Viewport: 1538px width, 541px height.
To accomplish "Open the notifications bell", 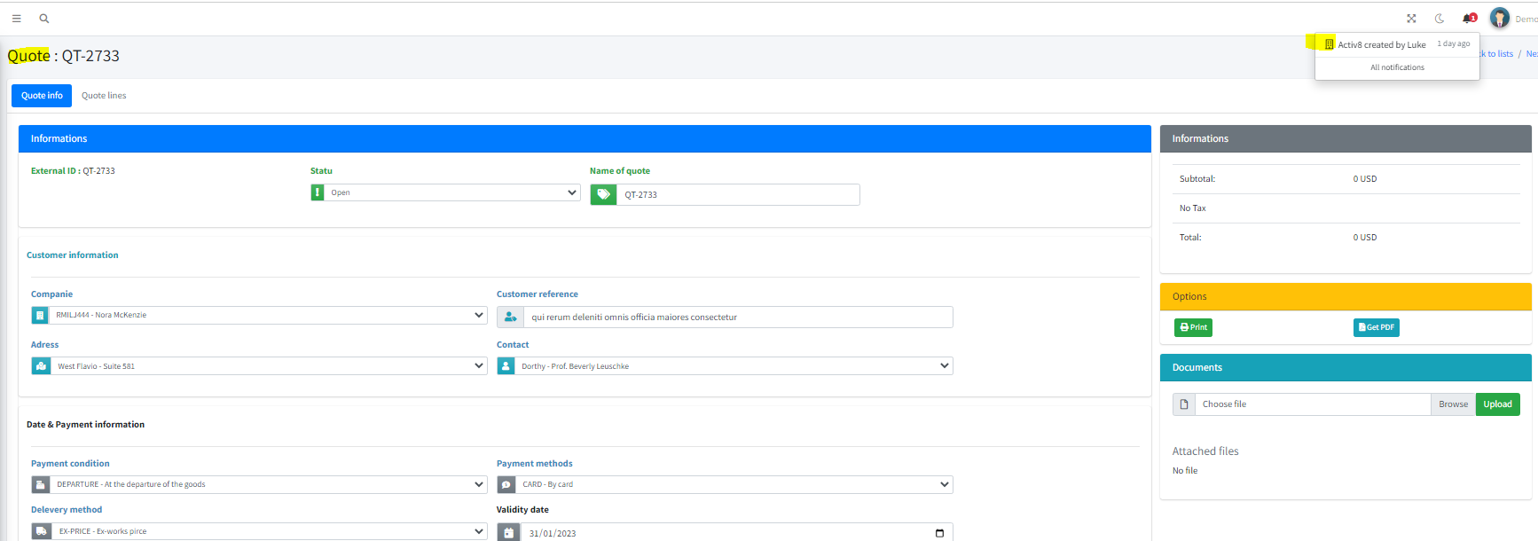I will (x=1469, y=18).
